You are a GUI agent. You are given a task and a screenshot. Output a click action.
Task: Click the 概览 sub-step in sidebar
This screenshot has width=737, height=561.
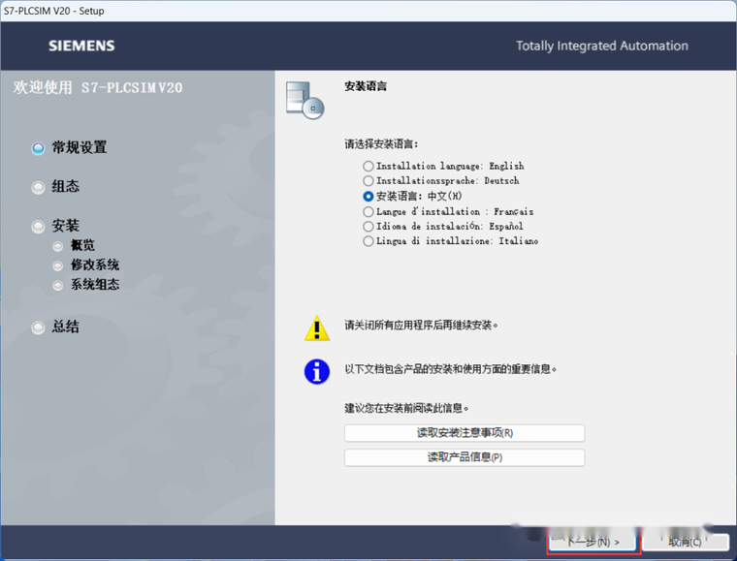tap(82, 246)
